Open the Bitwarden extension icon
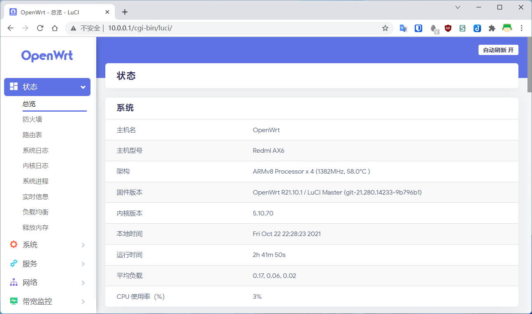 pos(418,28)
